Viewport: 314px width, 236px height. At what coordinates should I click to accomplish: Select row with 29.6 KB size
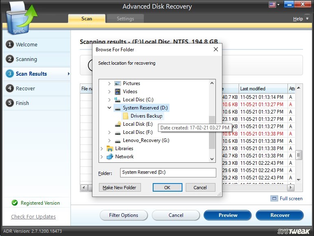(258, 170)
